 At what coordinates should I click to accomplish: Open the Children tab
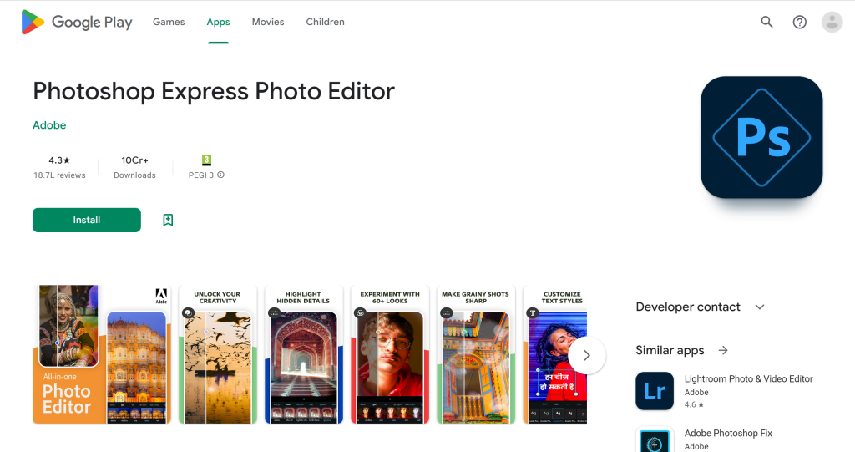tap(325, 22)
